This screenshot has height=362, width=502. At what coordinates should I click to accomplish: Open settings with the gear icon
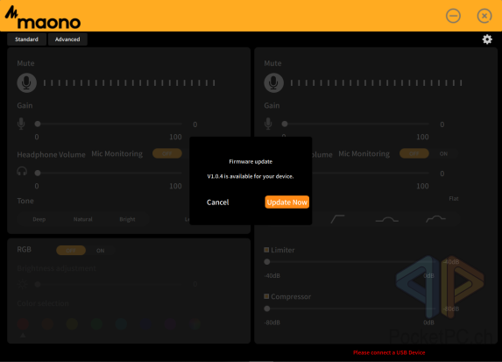[487, 39]
